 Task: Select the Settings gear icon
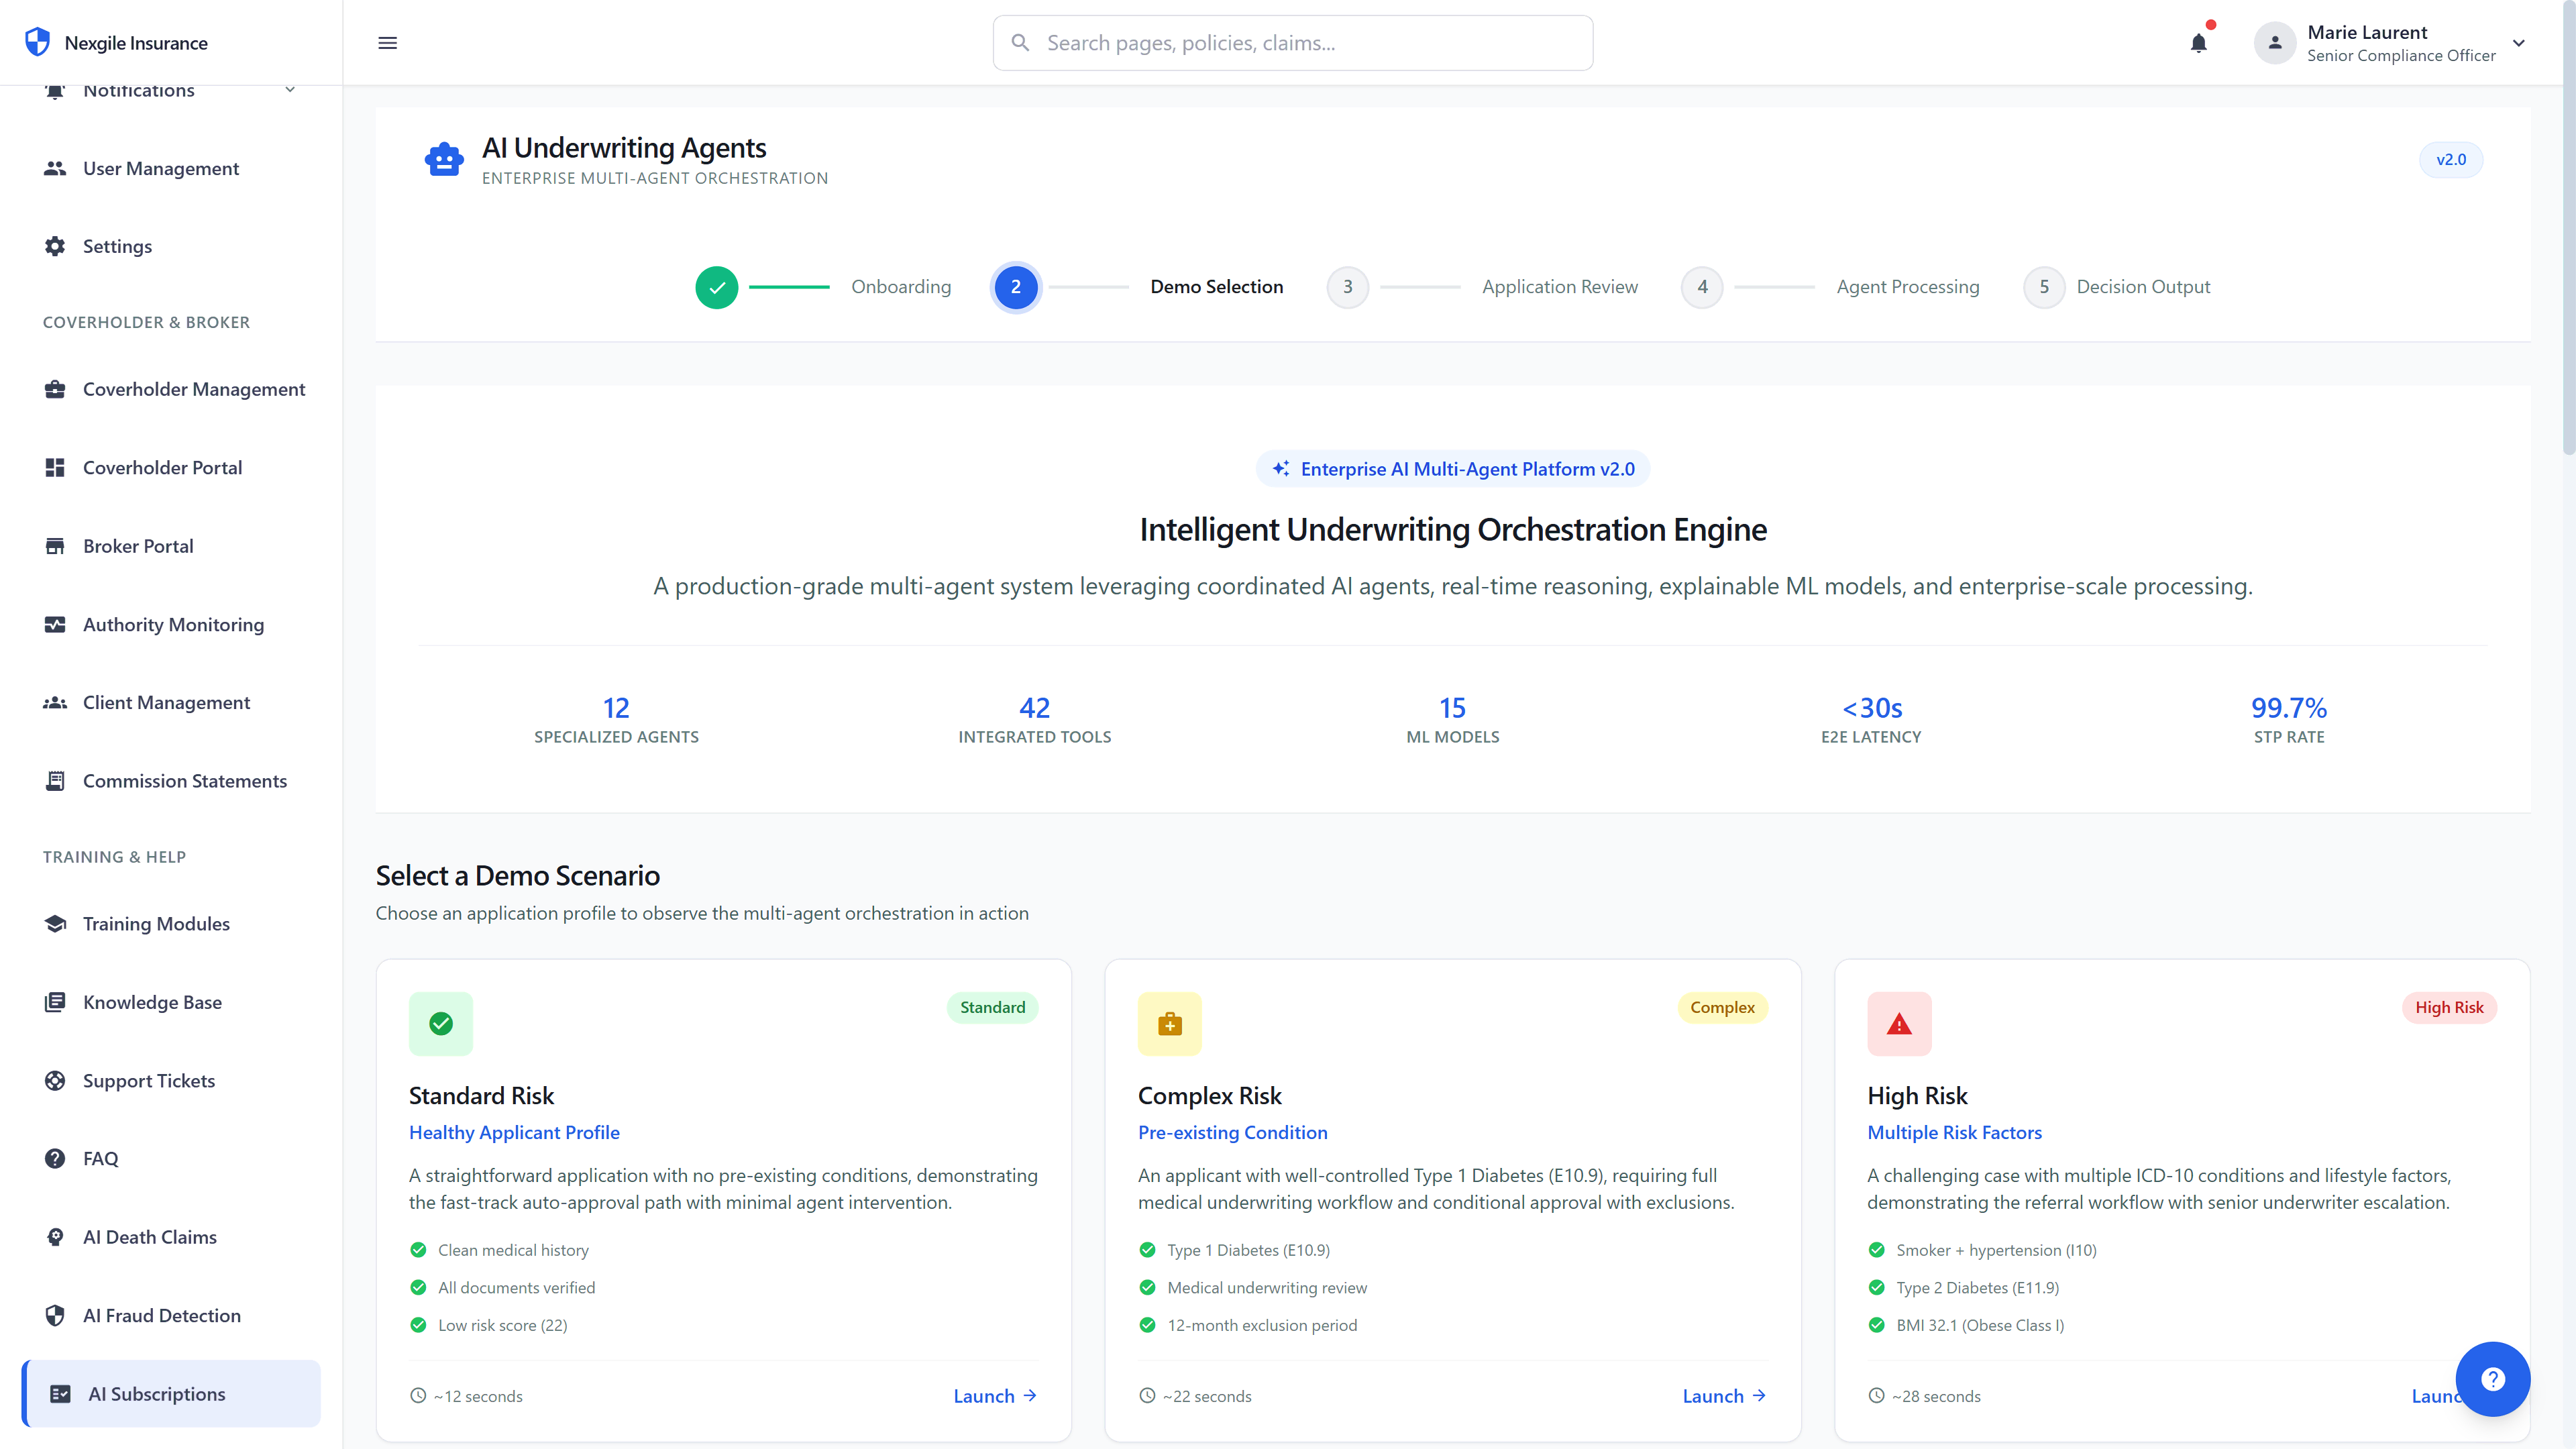coord(55,246)
